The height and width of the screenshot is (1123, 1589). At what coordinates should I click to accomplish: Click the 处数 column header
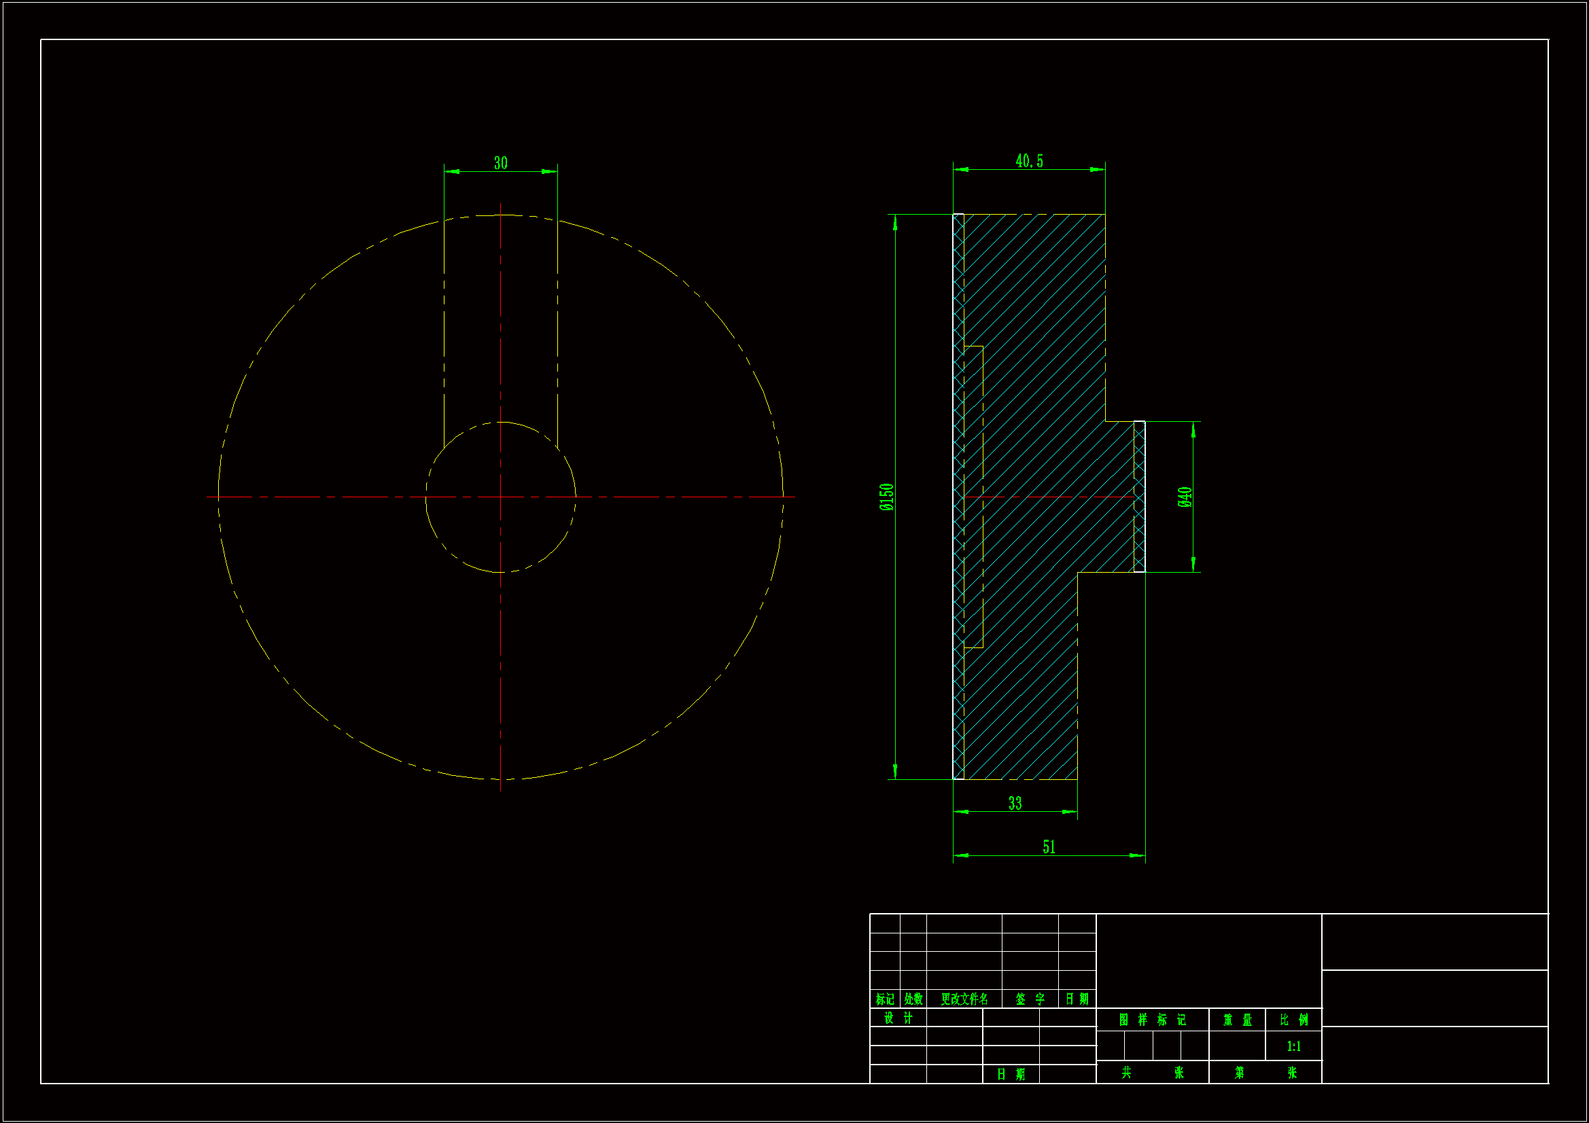pos(913,999)
